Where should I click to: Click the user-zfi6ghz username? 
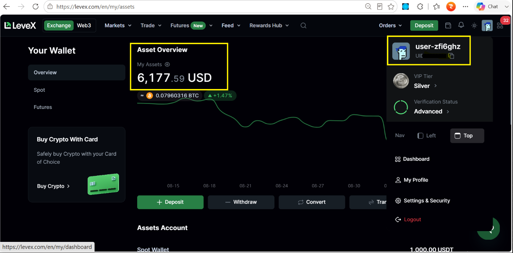438,46
